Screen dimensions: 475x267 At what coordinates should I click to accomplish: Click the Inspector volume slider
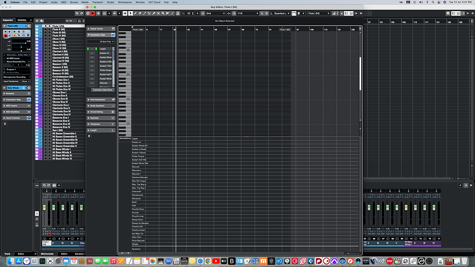(x=20, y=43)
